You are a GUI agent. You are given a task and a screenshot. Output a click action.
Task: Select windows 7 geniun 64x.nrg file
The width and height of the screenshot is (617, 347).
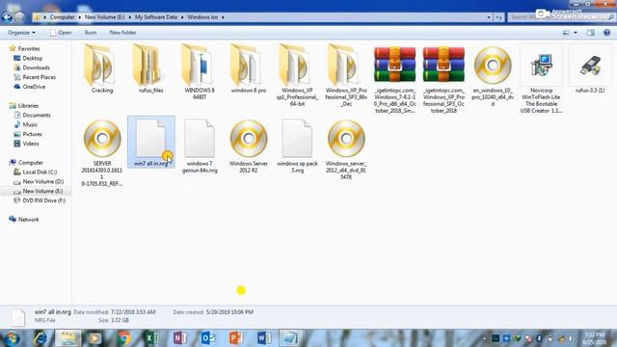coord(200,146)
